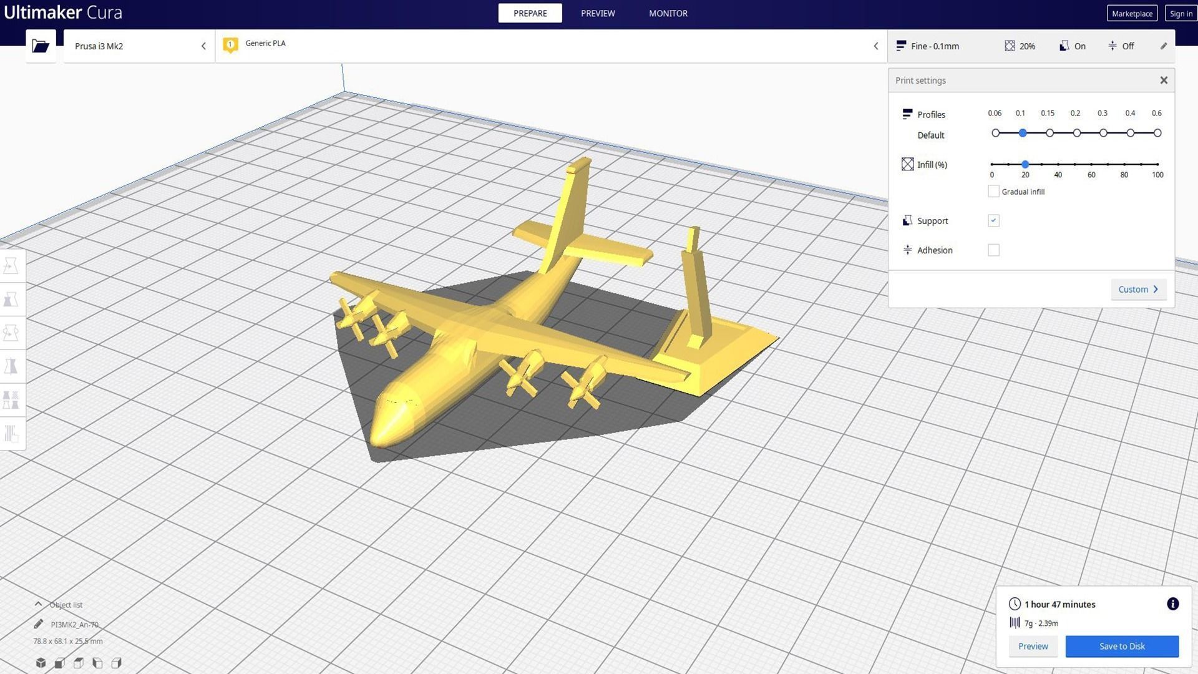Select the 0.6 layer height profile
This screenshot has height=674, width=1198.
1157,133
